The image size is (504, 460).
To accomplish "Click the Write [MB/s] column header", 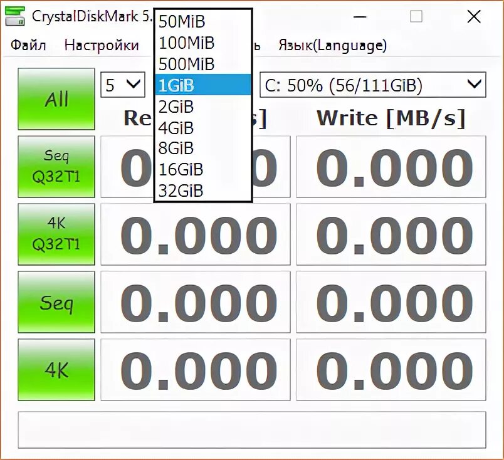I will click(x=391, y=118).
